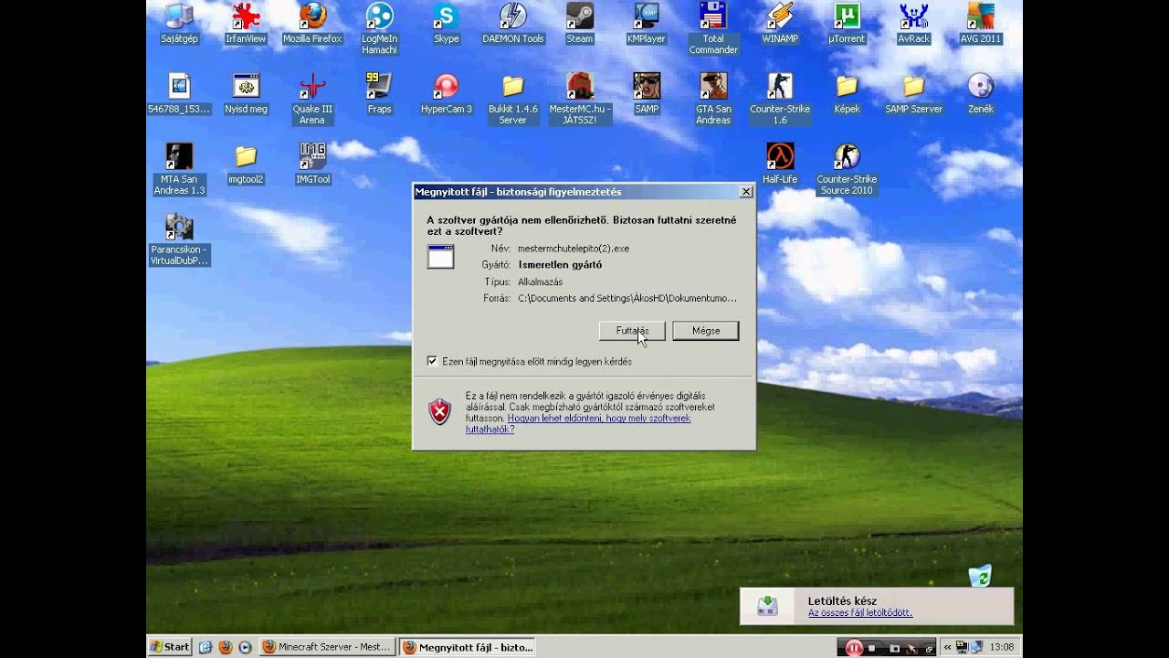Close the security warning dialog
The width and height of the screenshot is (1169, 658).
click(746, 192)
